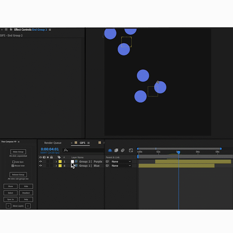Disable the Mouse-over checkbox
Viewport: 233px width, 233px height.
(x=13, y=166)
